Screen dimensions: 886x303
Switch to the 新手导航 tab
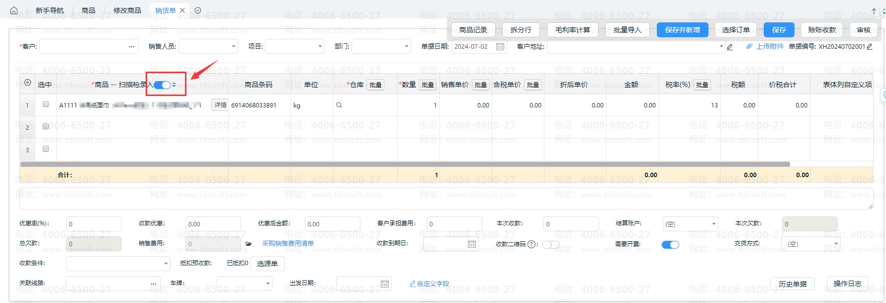click(50, 10)
